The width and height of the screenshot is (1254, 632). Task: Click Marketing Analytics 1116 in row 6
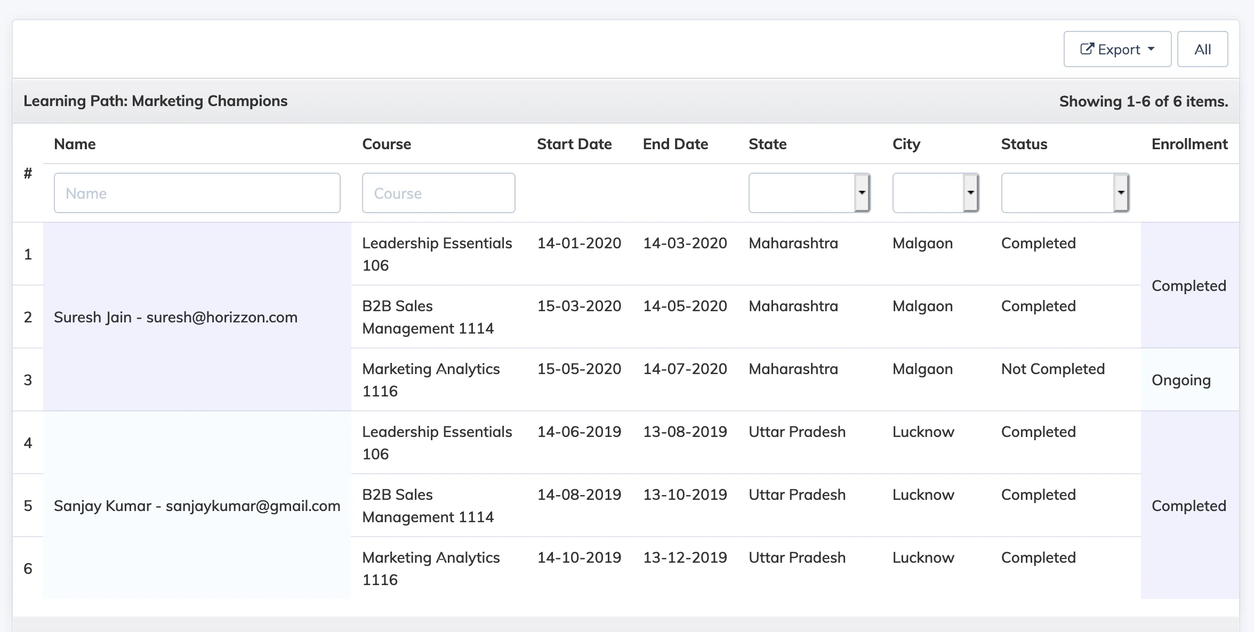tap(431, 569)
